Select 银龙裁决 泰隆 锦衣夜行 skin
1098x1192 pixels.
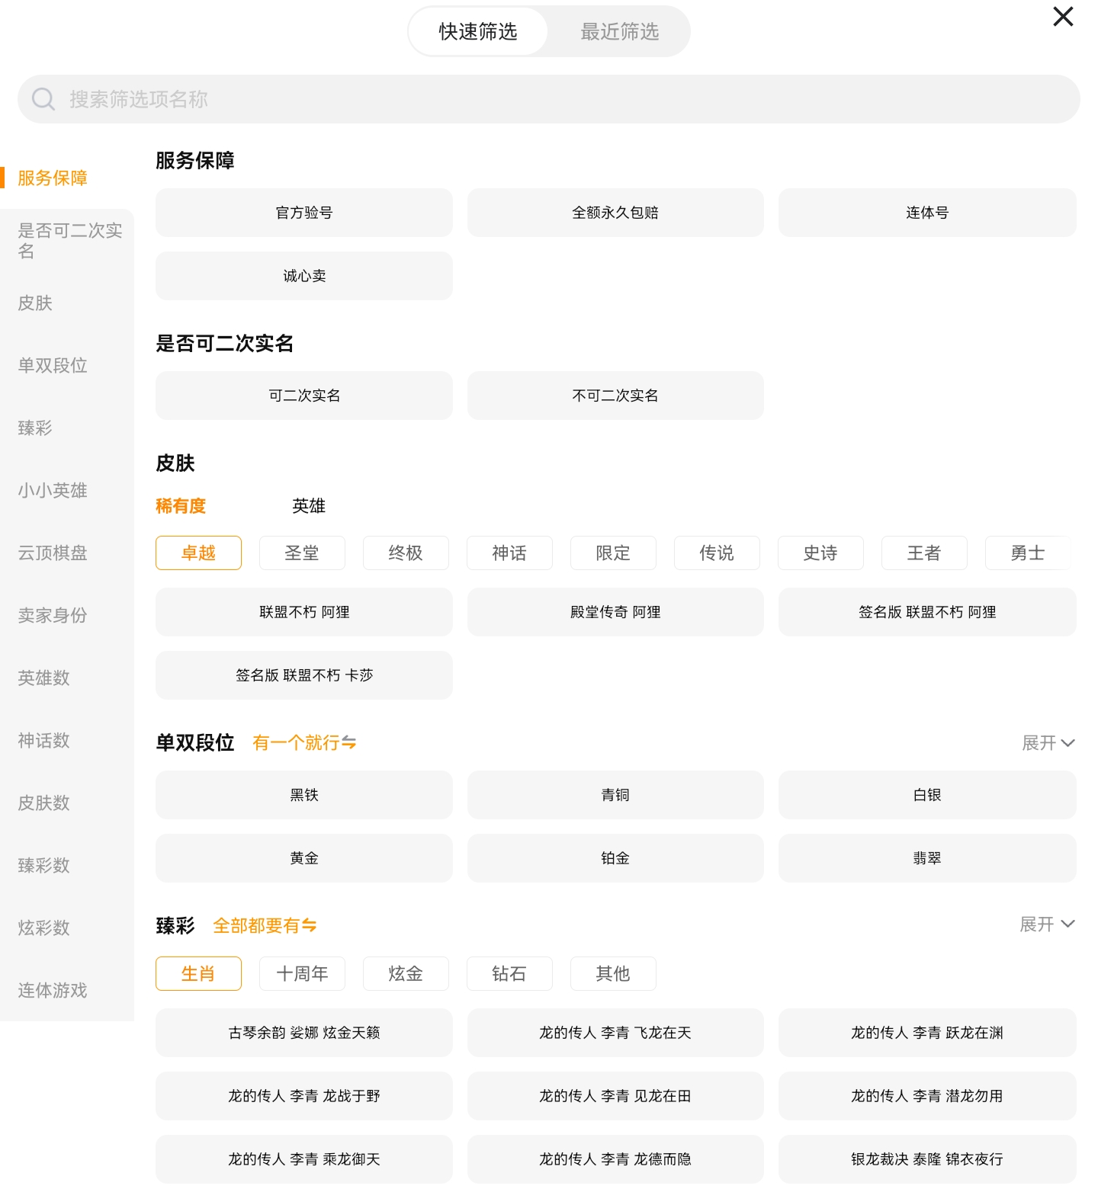926,1159
